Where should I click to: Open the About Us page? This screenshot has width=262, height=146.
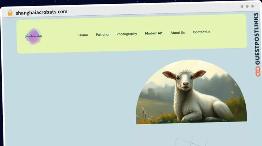coord(177,33)
